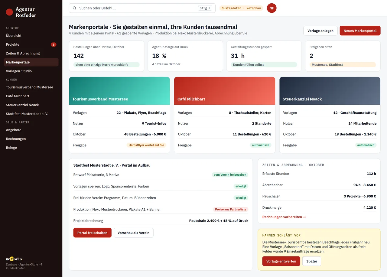Open Rechnungen in the sidebar
The image size is (387, 277).
point(31,139)
